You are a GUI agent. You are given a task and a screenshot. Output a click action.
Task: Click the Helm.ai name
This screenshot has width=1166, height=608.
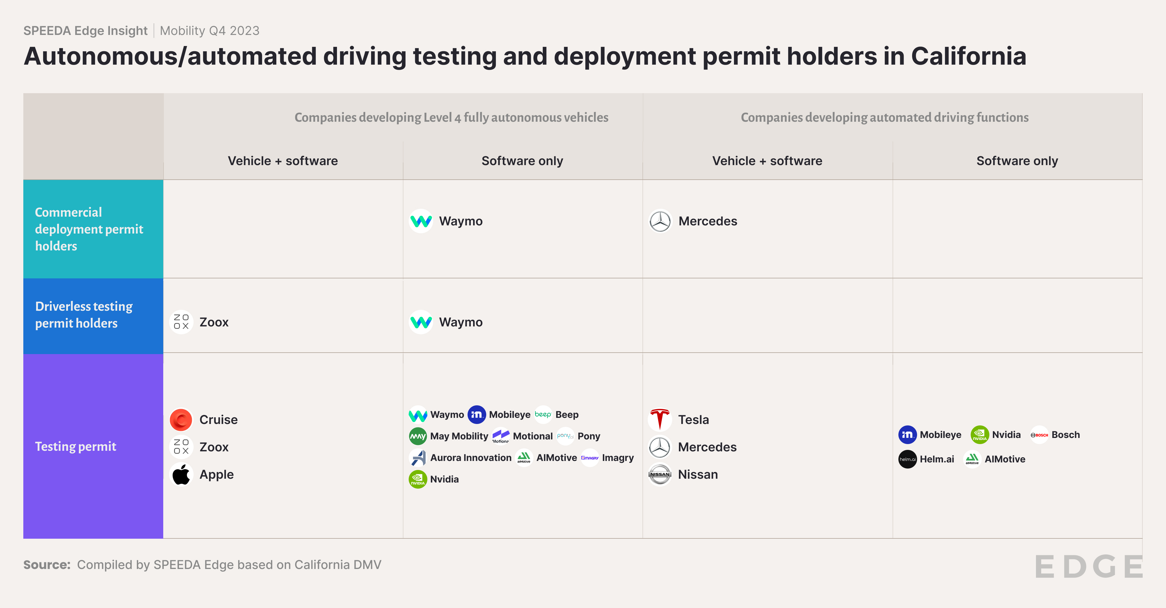point(937,459)
